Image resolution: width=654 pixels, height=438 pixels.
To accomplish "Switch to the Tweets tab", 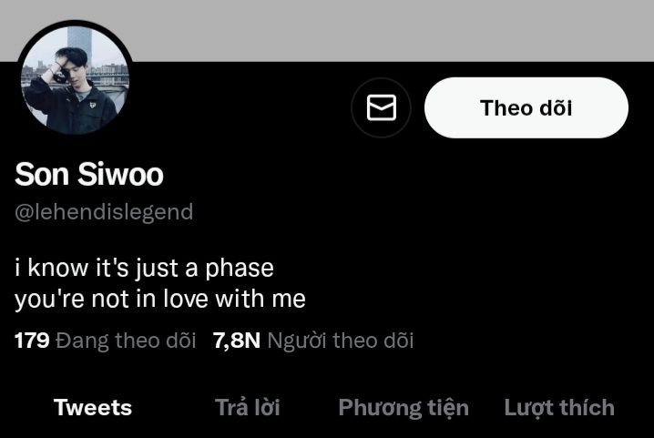I will 93,408.
